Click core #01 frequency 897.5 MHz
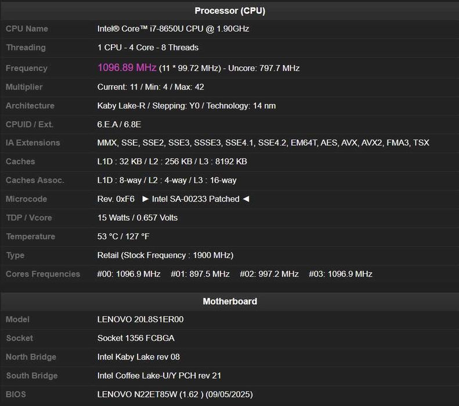The height and width of the screenshot is (406, 459). pos(200,274)
